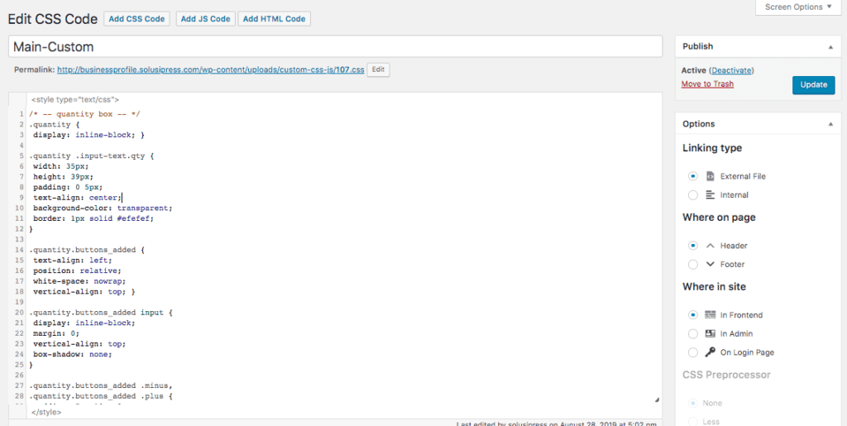Click the Main-Custom title field
The height and width of the screenshot is (426, 847).
335,47
